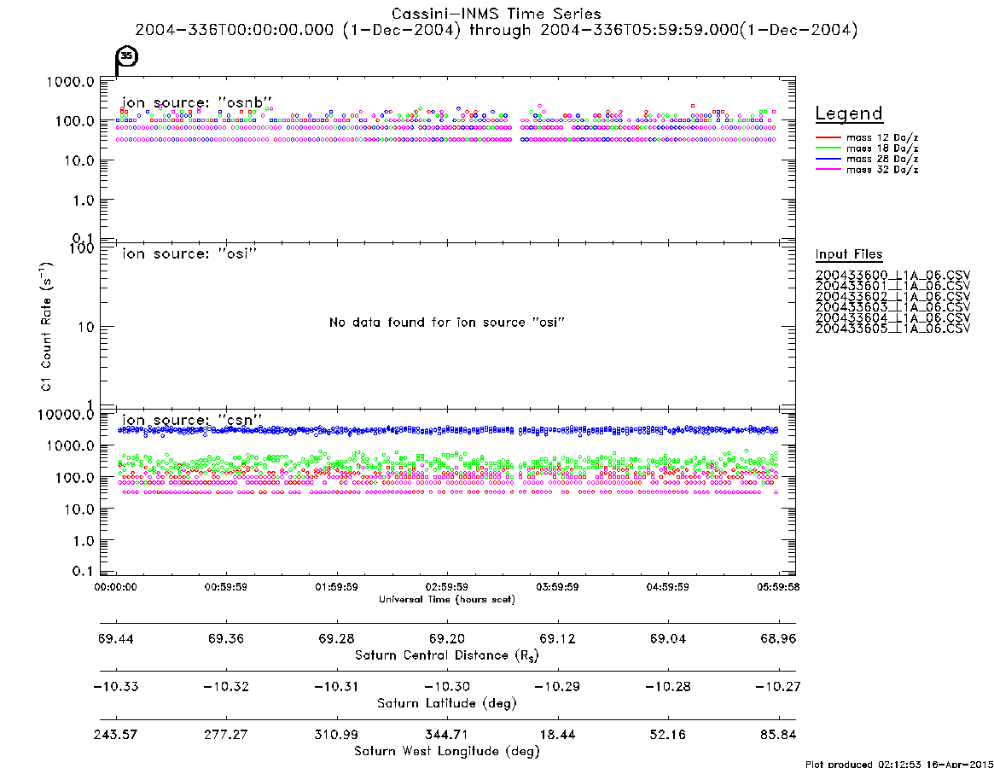Click the 52.16 longitude value
994x768 pixels.
pyautogui.click(x=668, y=735)
